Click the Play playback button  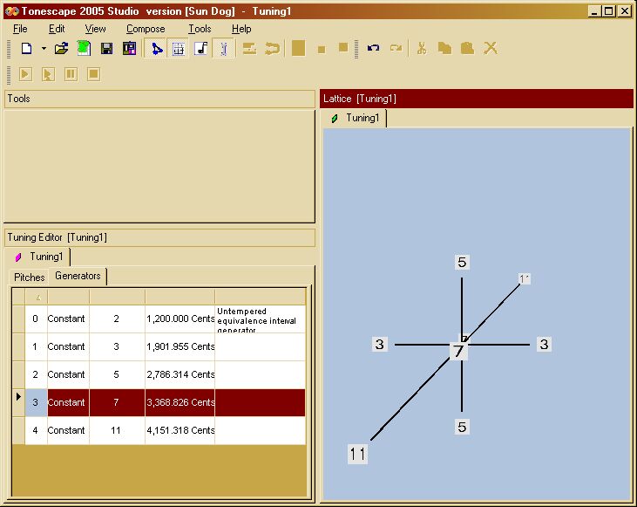(x=25, y=74)
